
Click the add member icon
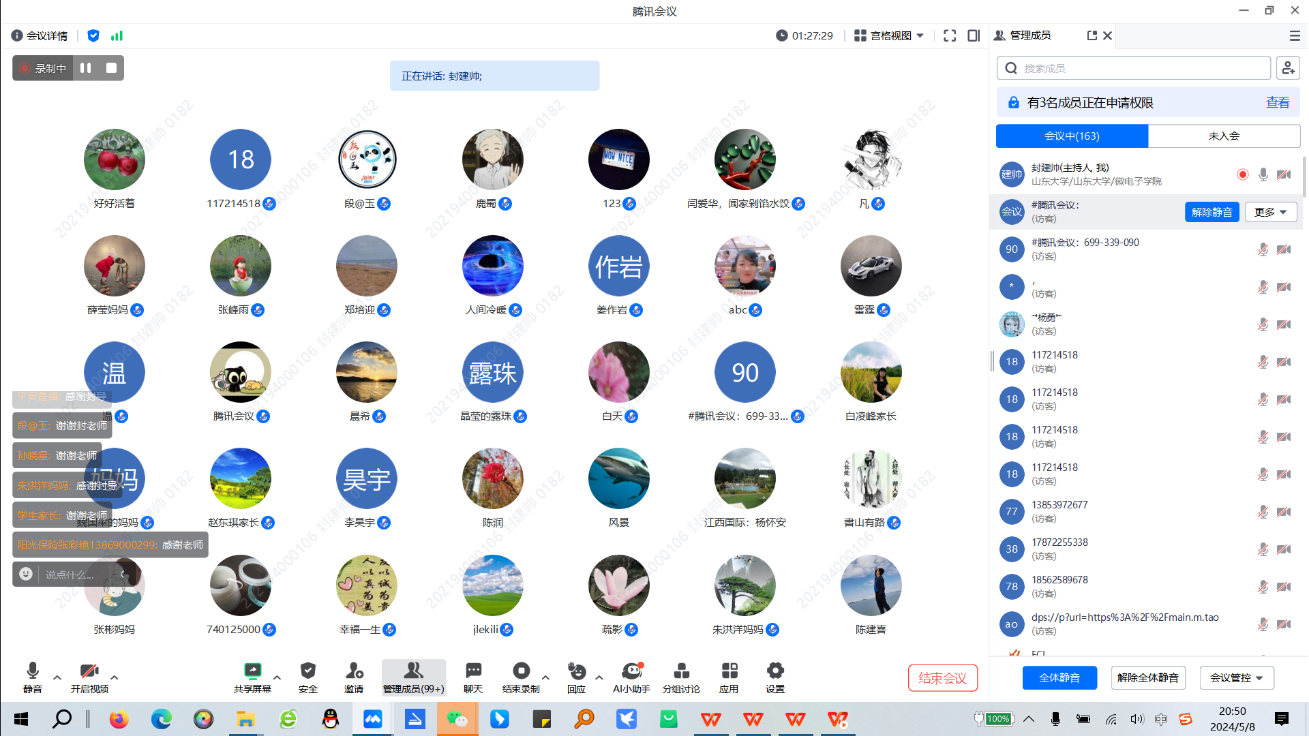tap(1288, 68)
